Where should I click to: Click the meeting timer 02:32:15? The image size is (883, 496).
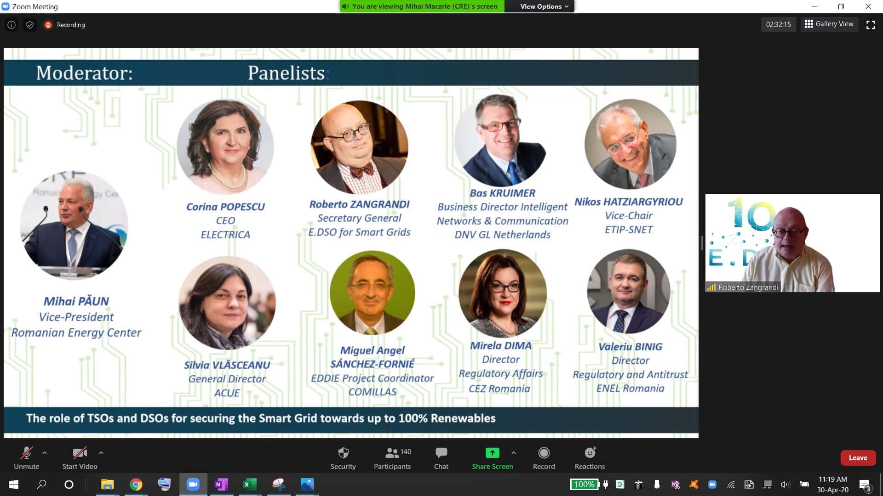click(778, 24)
